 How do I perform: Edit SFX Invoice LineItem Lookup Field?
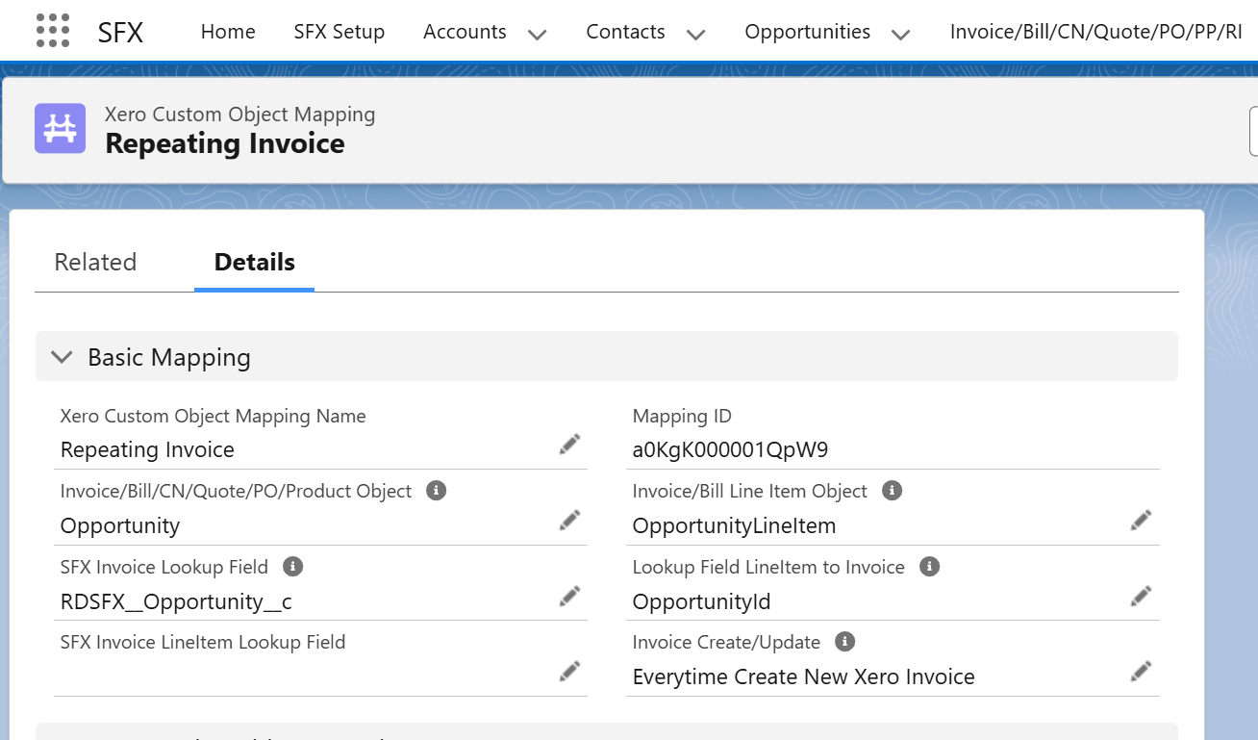point(569,671)
